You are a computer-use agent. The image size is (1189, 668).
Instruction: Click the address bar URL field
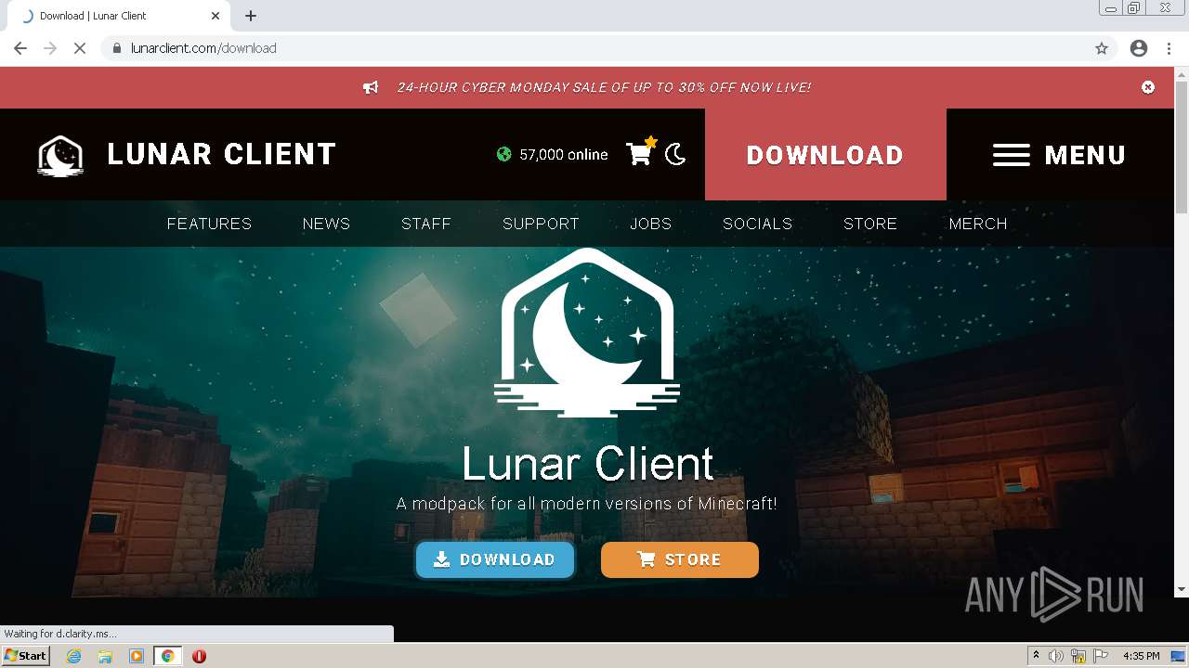click(x=594, y=48)
